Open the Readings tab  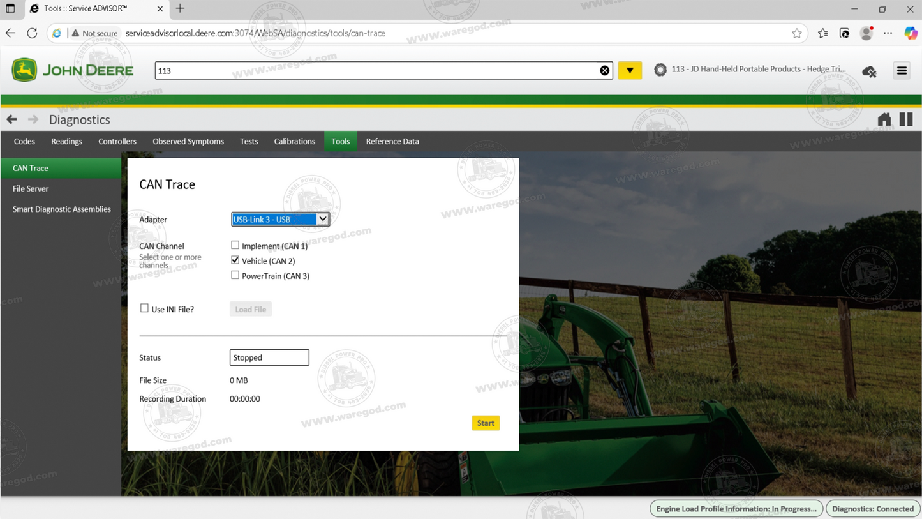tap(66, 141)
